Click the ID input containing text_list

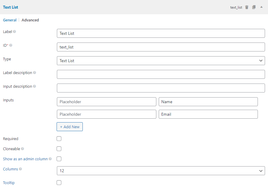pos(161,47)
